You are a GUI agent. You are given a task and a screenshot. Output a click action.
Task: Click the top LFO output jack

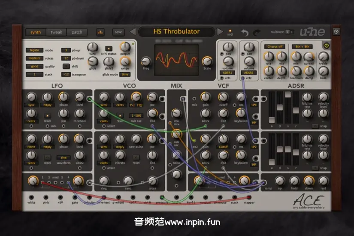point(89,99)
